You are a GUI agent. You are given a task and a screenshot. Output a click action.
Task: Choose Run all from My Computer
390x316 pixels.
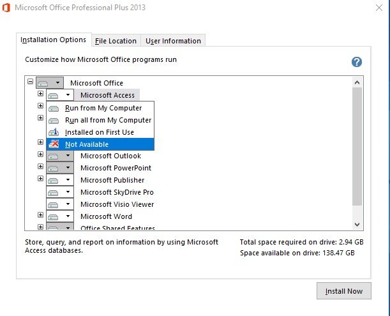[100, 120]
